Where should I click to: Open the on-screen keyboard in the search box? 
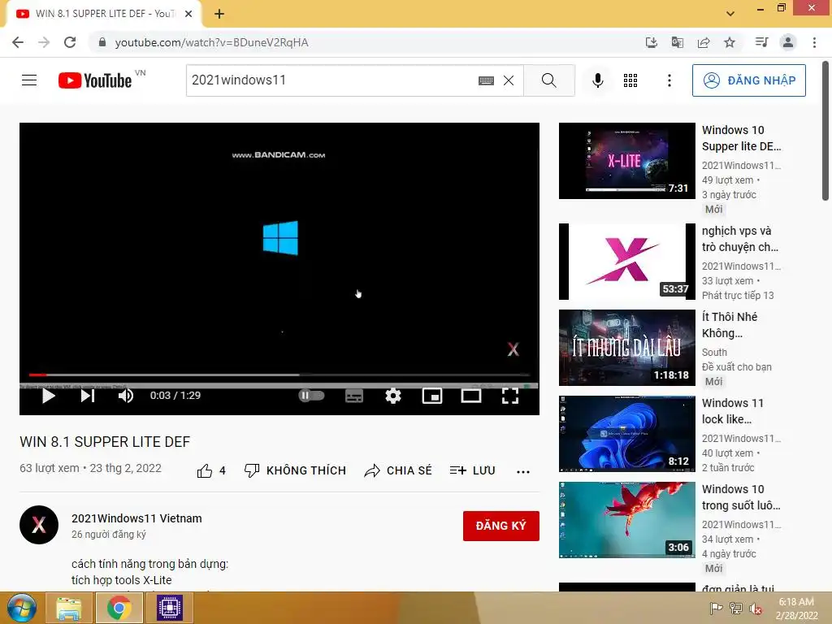coord(486,80)
